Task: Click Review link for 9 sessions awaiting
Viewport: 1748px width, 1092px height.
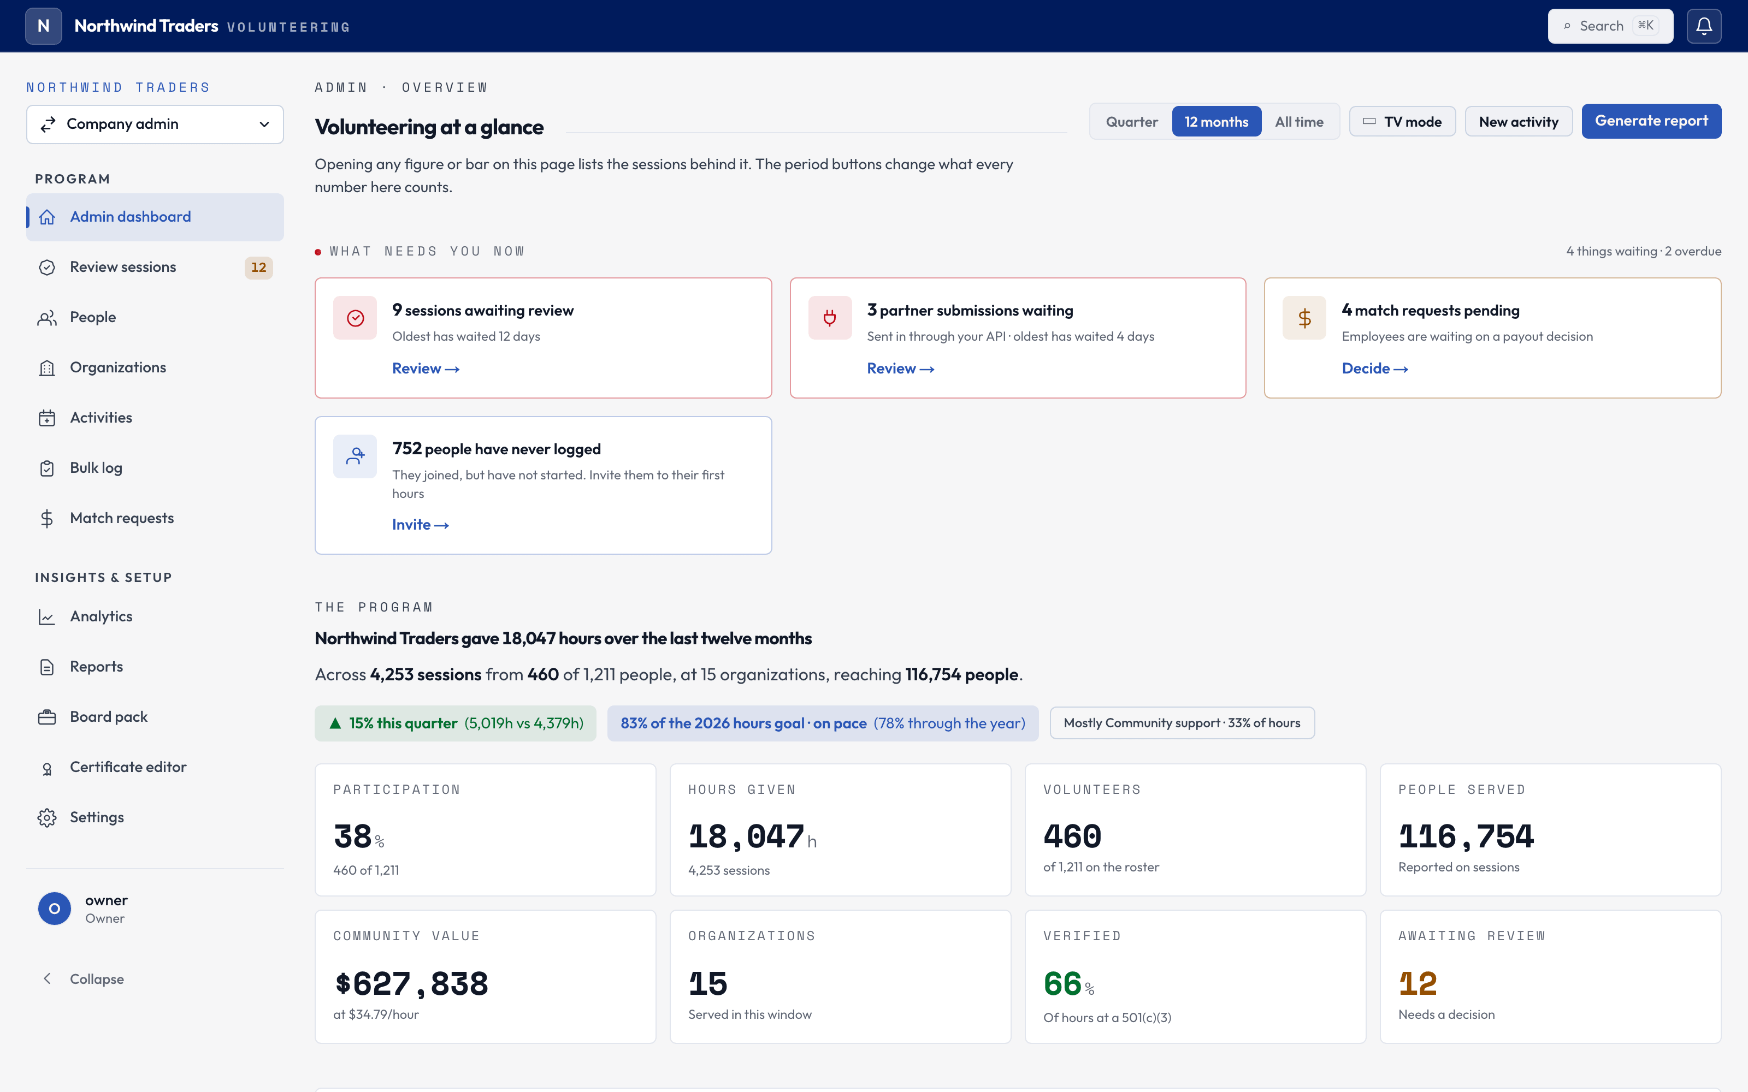Action: click(x=426, y=369)
